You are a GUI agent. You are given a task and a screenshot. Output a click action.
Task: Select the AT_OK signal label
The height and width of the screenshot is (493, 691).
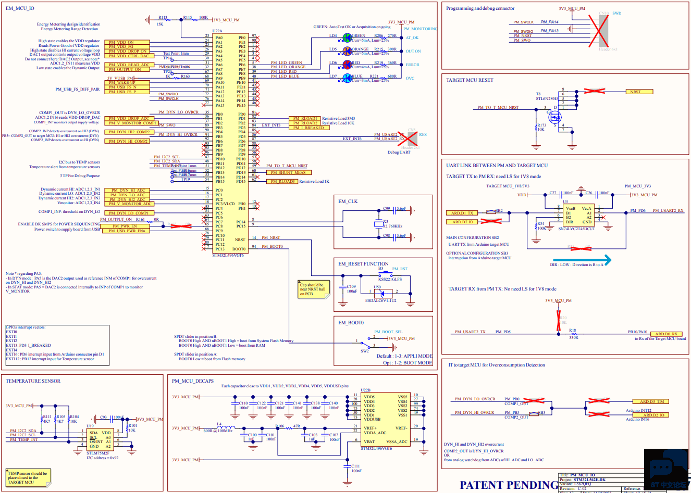(x=412, y=37)
